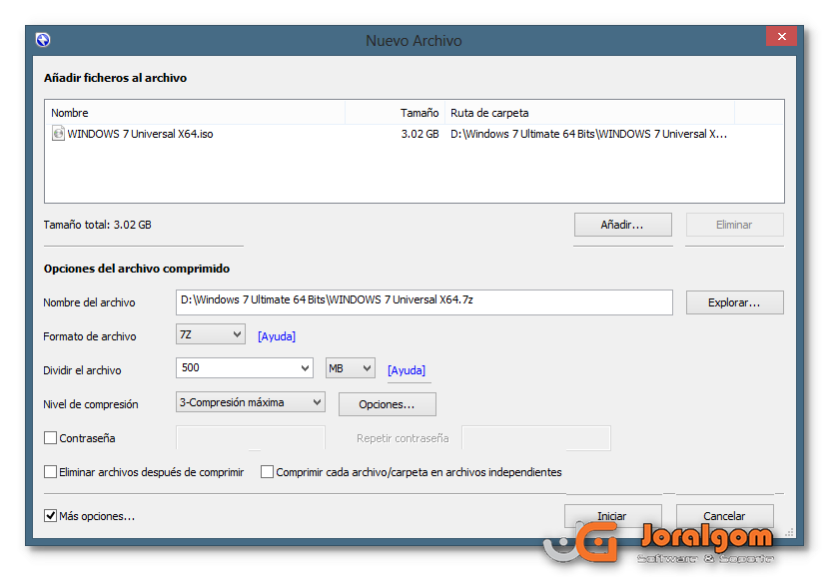The image size is (829, 581).
Task: Uncheck the Más opciones checkbox
Action: [x=50, y=515]
